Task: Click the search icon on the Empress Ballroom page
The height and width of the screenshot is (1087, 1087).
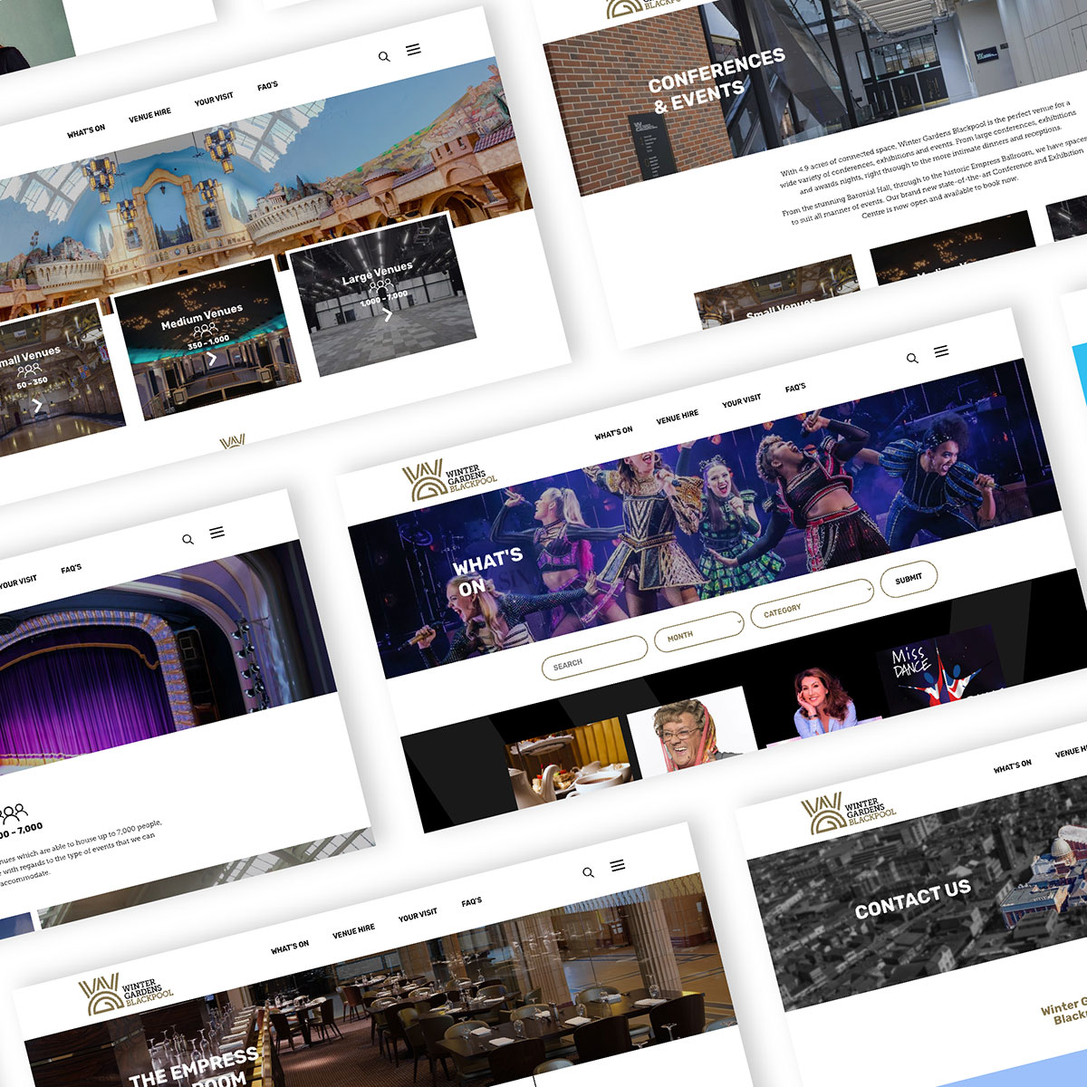Action: pyautogui.click(x=588, y=872)
